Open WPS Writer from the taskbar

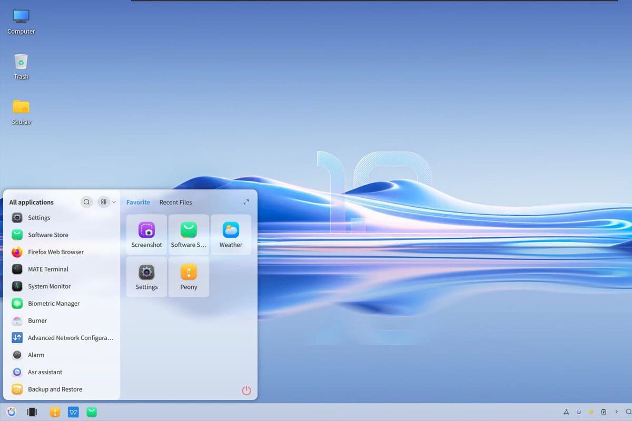(73, 412)
